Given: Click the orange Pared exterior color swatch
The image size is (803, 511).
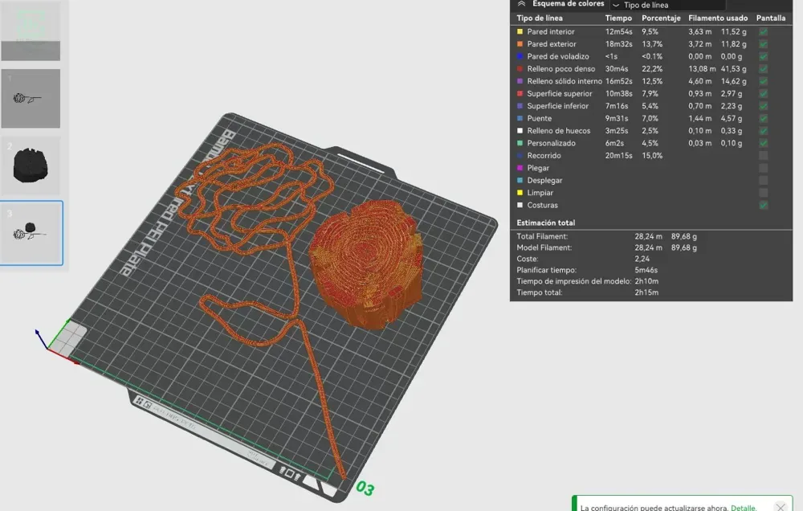Looking at the screenshot, I should [x=520, y=44].
